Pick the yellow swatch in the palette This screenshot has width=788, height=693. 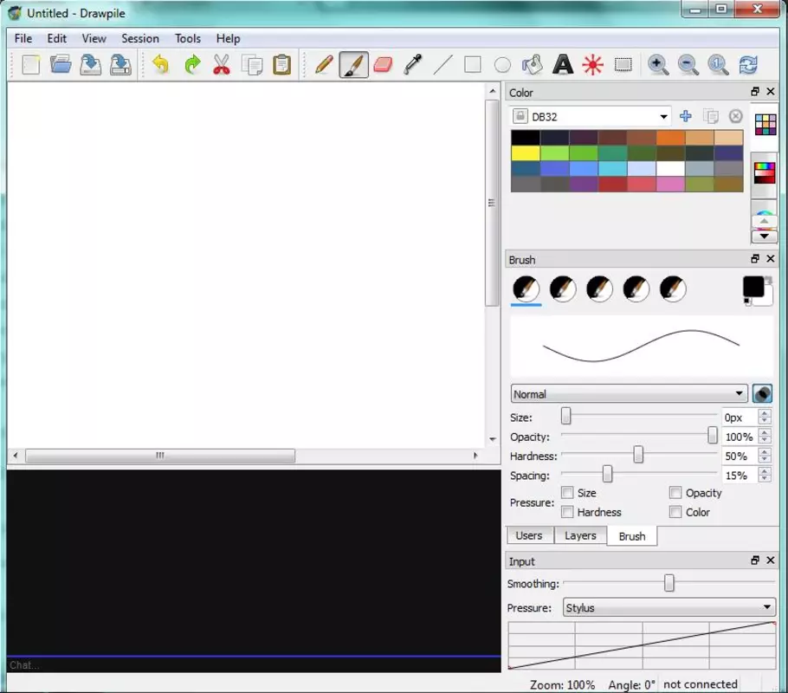click(525, 152)
